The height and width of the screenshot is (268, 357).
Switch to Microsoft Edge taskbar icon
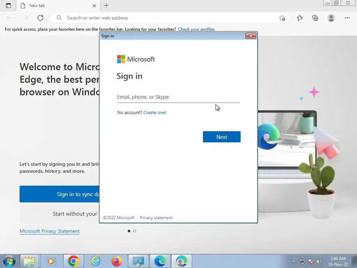pos(160,261)
